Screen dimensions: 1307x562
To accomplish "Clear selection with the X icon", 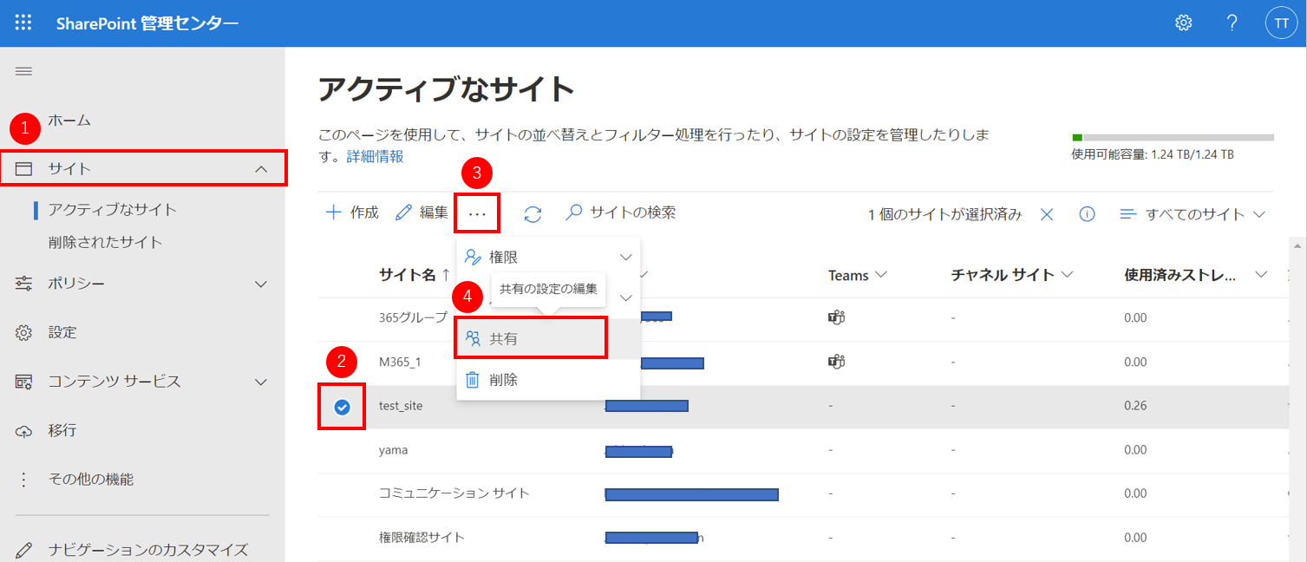I will click(1047, 214).
